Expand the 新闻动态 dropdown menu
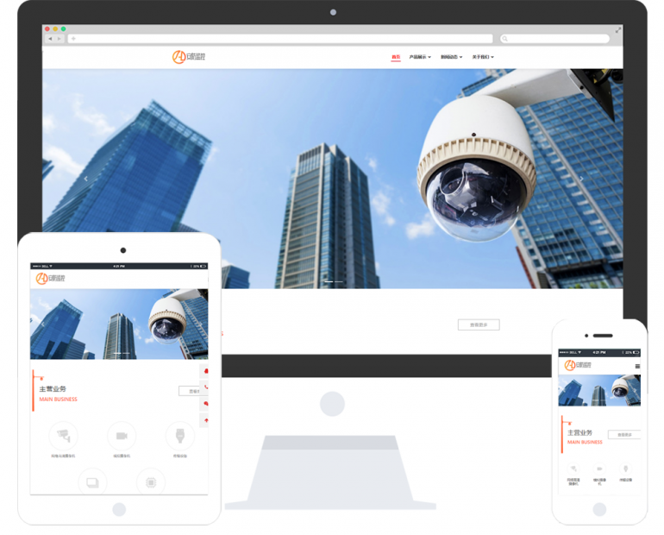 [451, 57]
